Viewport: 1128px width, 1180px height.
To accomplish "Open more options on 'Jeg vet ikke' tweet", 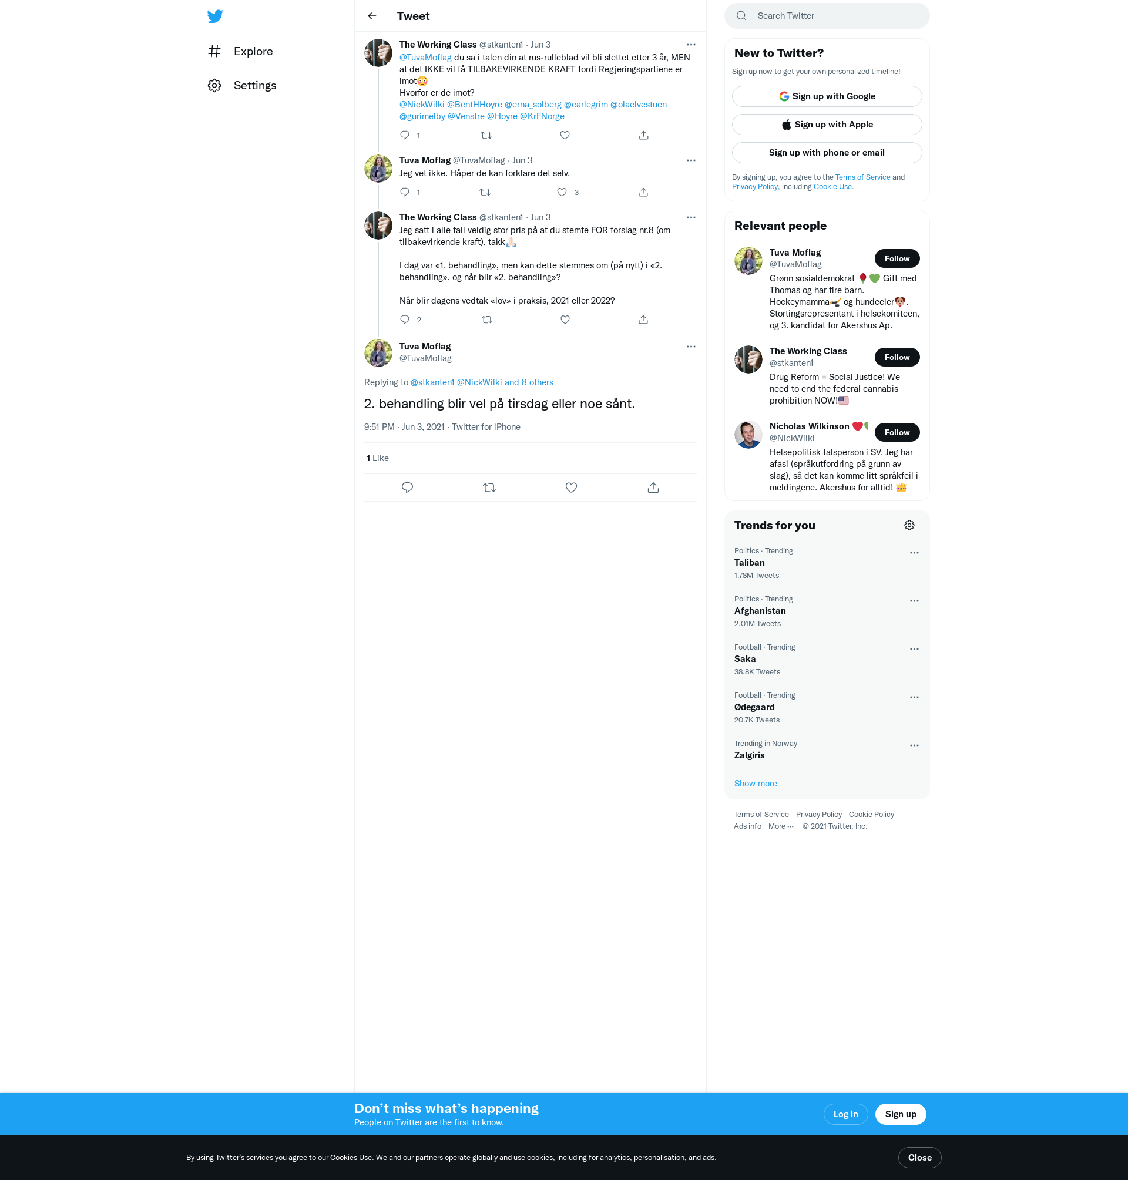I will tap(691, 160).
